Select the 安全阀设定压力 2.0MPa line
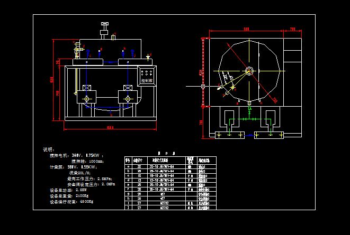 coord(91,184)
